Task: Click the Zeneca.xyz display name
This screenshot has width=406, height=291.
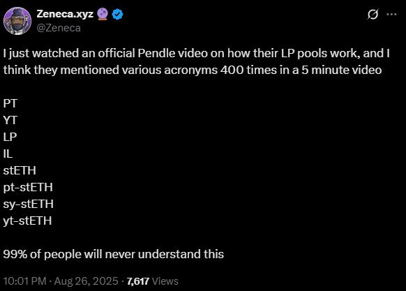Action: [65, 14]
